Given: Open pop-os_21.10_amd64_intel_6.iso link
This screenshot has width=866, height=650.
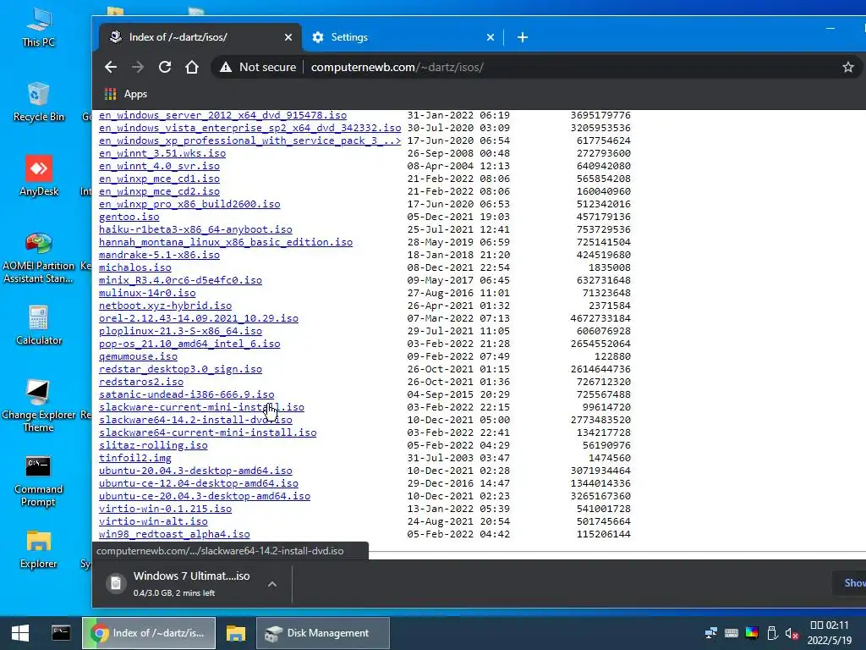Looking at the screenshot, I should pos(189,344).
